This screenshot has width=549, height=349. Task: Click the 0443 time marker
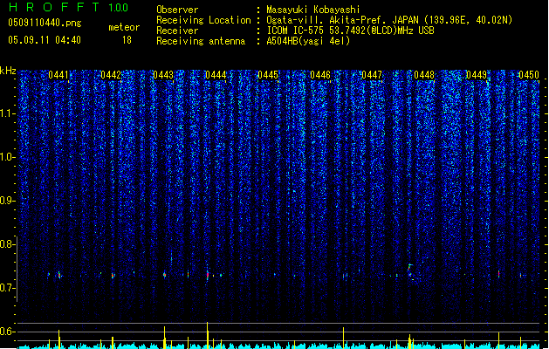tap(163, 75)
